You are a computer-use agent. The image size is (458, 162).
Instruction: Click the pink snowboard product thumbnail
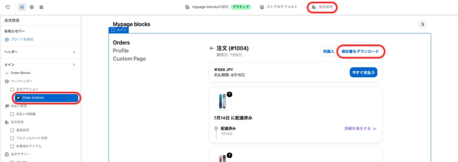point(222,158)
